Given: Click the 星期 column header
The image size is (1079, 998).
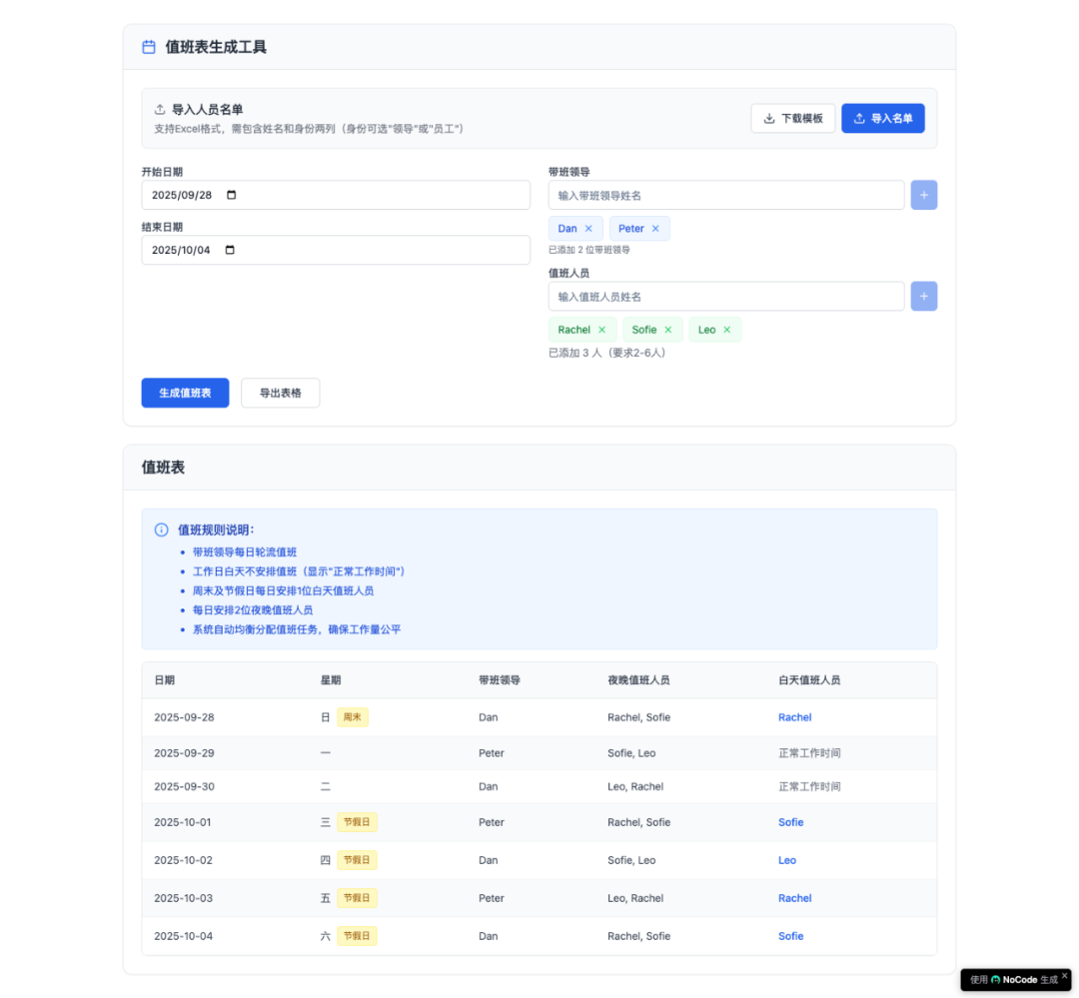Looking at the screenshot, I should click(x=331, y=680).
